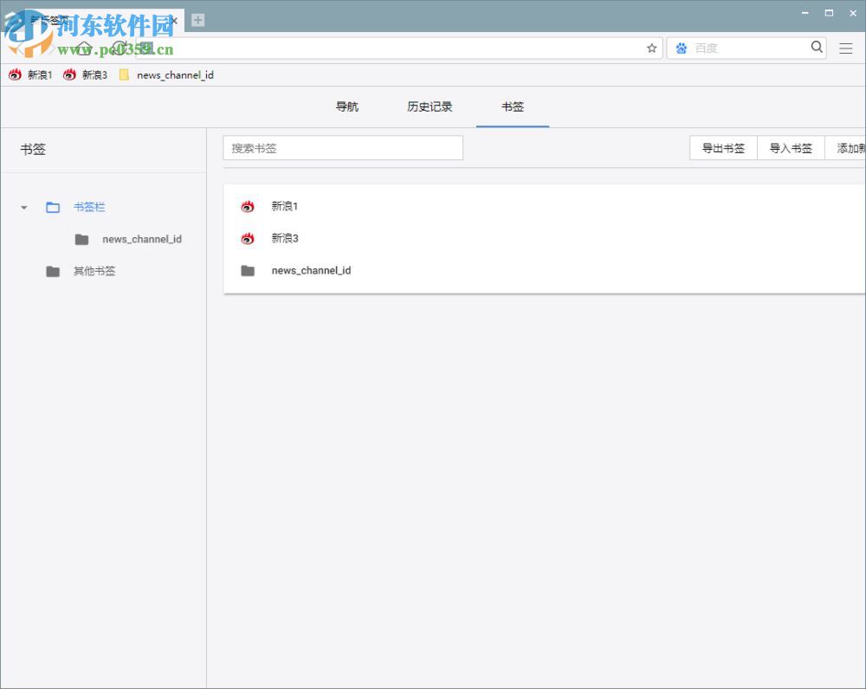The width and height of the screenshot is (866, 689).
Task: Click the back navigation arrow
Action: (x=20, y=48)
